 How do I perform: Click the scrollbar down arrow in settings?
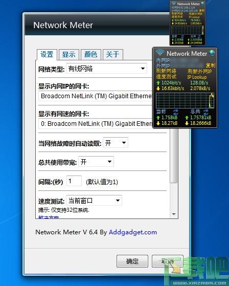coord(174,214)
